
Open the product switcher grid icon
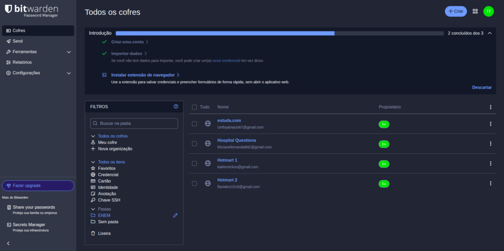pos(475,11)
